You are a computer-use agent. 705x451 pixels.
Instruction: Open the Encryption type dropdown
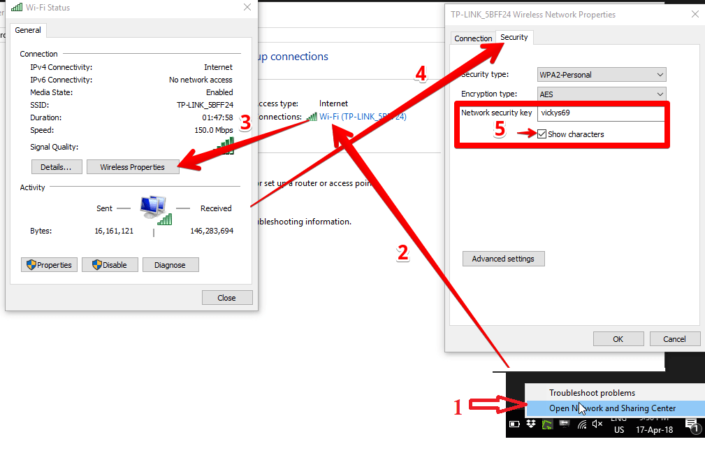(601, 94)
